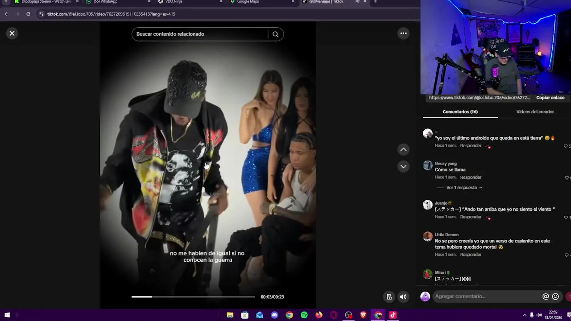Click browser back arrow button
The image size is (571, 321).
(x=6, y=14)
